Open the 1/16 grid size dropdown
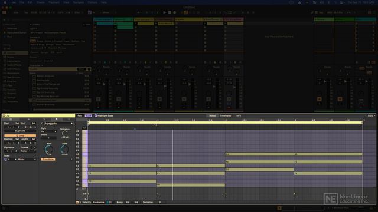Image resolution: width=378 pixels, height=212 pixels. click(371, 115)
